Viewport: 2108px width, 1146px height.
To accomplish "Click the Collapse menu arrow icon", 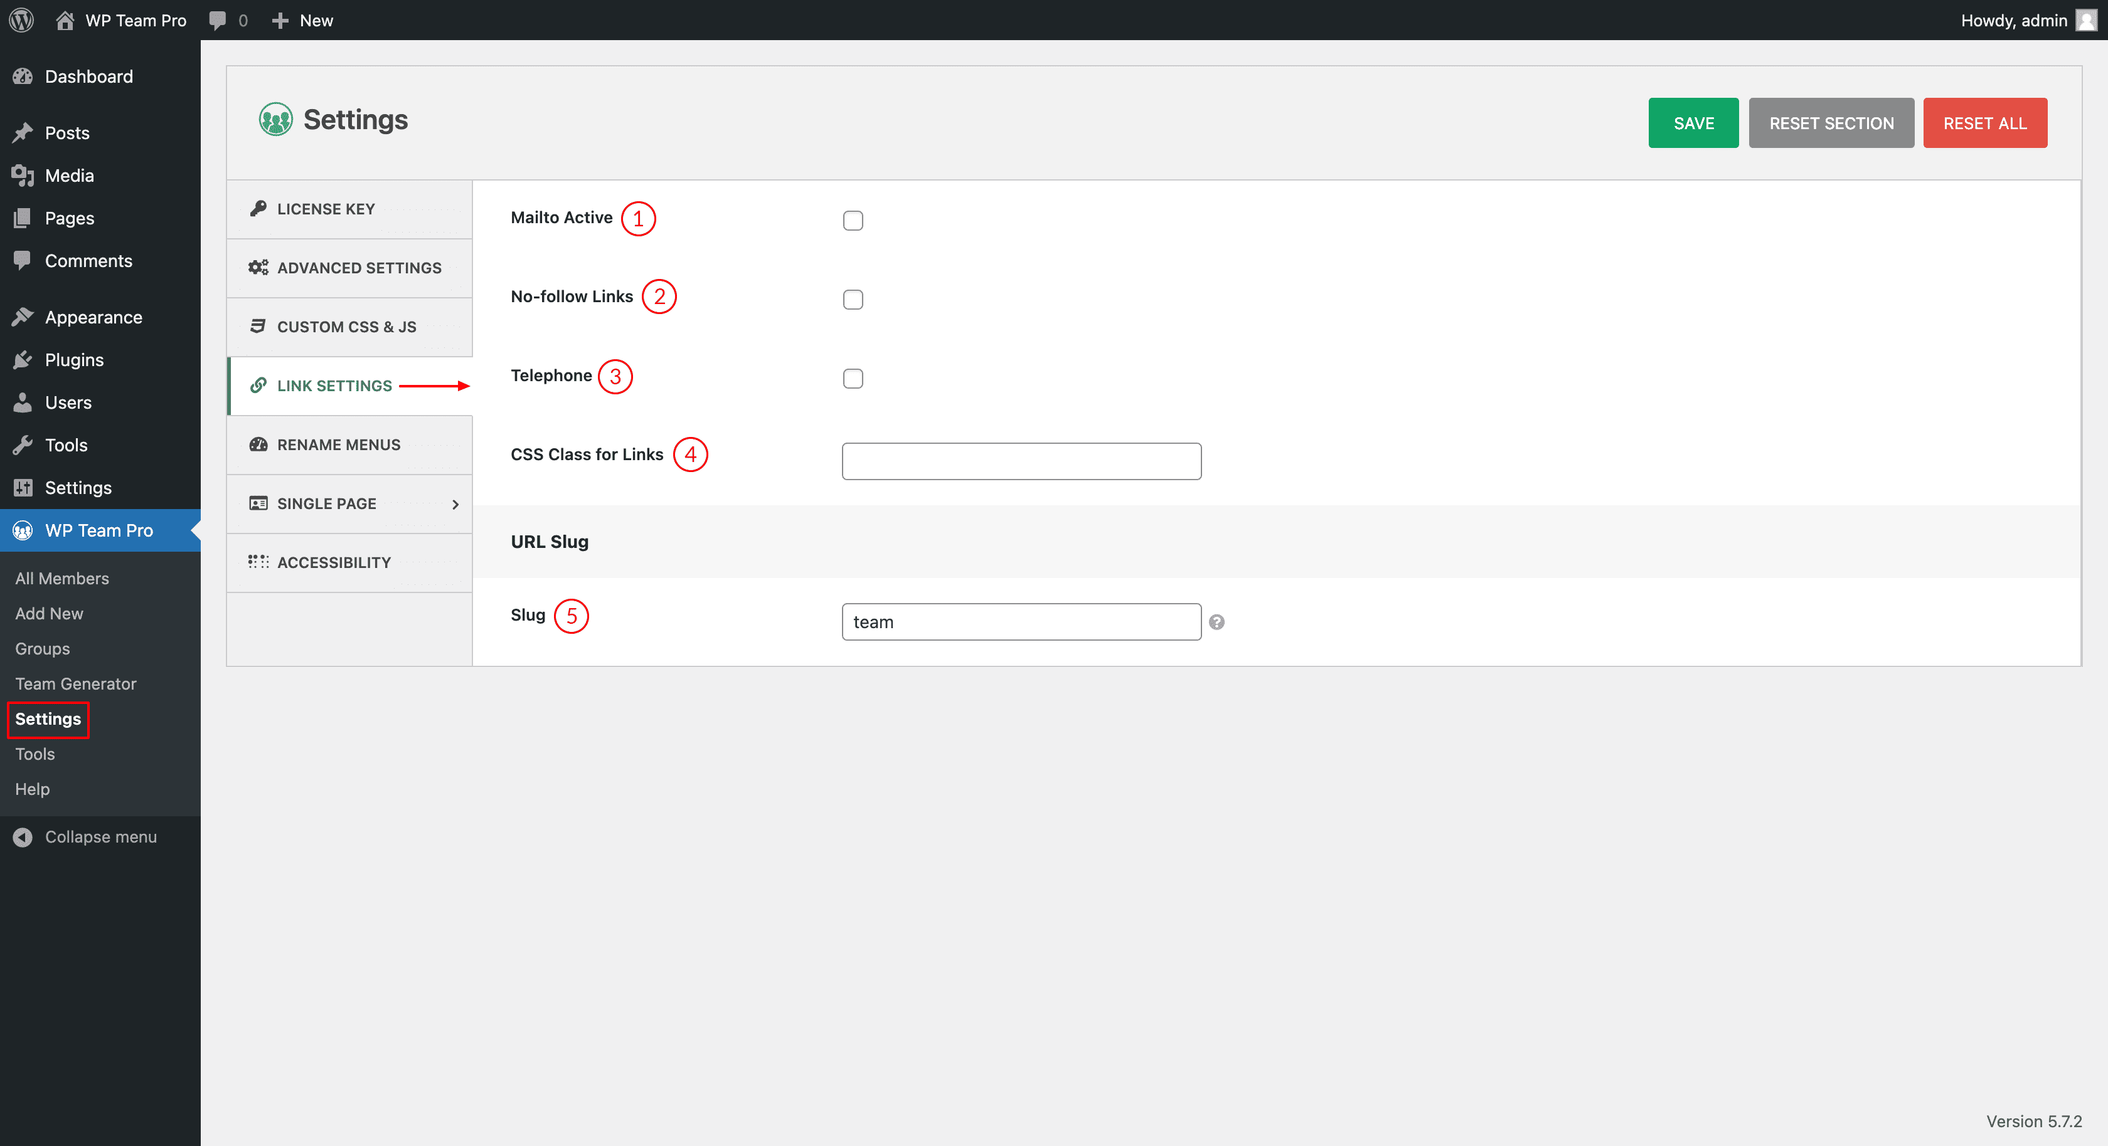I will pos(23,837).
